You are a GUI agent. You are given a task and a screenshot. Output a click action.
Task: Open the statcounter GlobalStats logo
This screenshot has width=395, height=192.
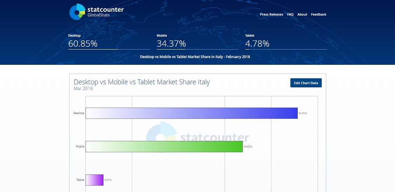coord(97,12)
